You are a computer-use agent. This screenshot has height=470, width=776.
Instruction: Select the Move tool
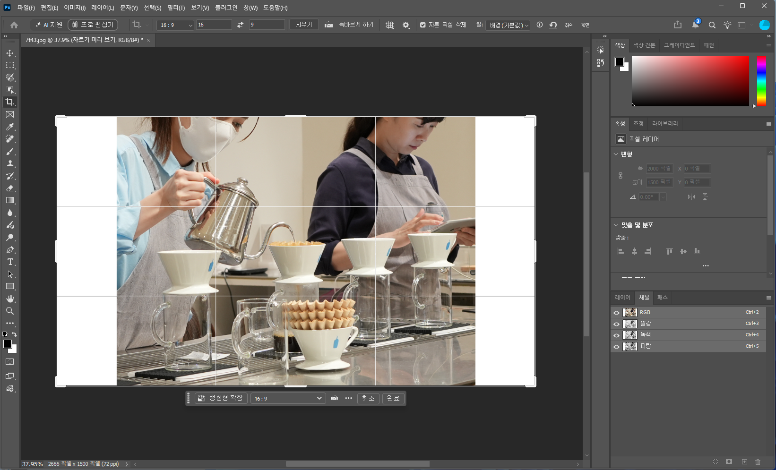click(10, 53)
